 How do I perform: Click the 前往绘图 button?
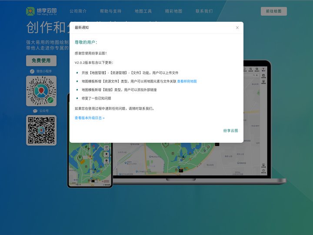pos(274,11)
